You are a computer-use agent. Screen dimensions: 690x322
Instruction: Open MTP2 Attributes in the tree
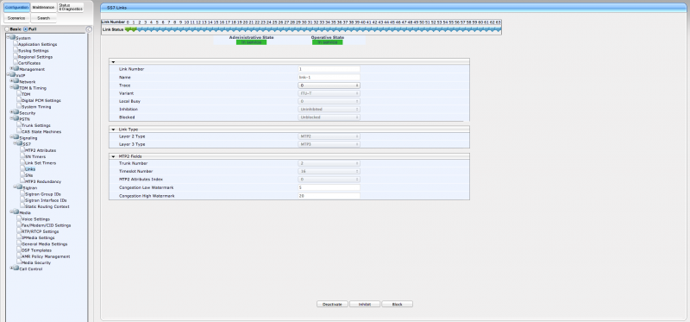(x=41, y=150)
